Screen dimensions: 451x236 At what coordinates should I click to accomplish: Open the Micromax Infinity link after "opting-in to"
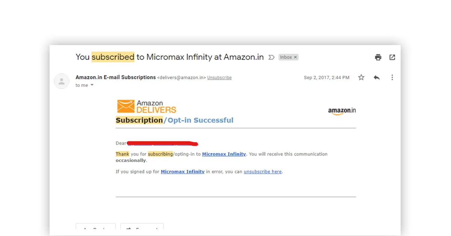coord(224,154)
